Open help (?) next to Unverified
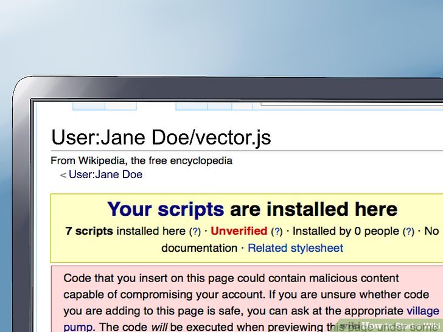 pos(277,232)
